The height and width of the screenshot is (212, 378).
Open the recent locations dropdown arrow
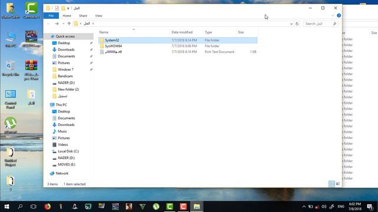63,24
